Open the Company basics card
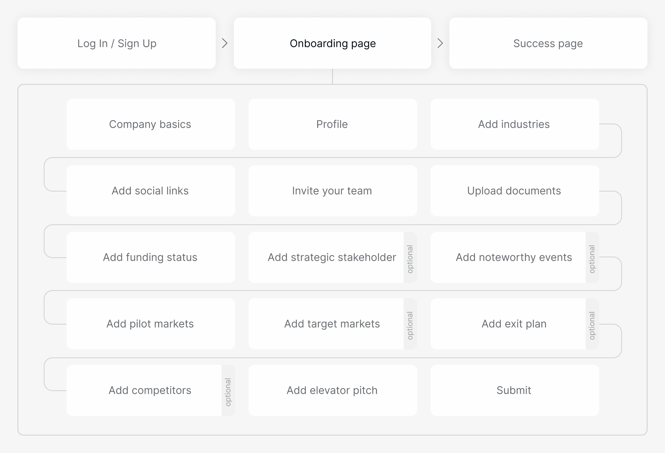The image size is (665, 453). coord(150,124)
